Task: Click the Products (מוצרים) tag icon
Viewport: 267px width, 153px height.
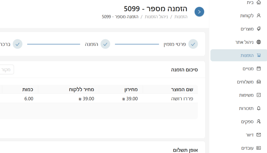Action: click(x=259, y=29)
